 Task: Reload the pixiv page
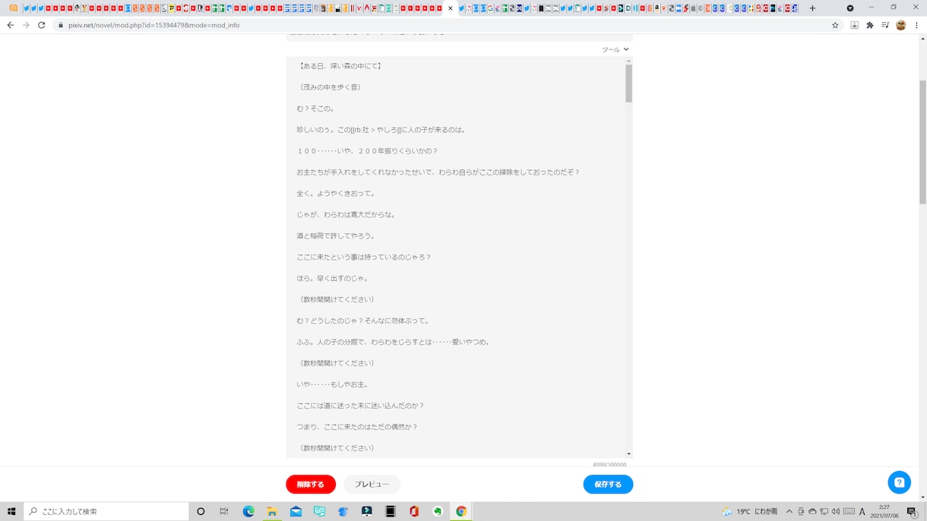coord(41,25)
